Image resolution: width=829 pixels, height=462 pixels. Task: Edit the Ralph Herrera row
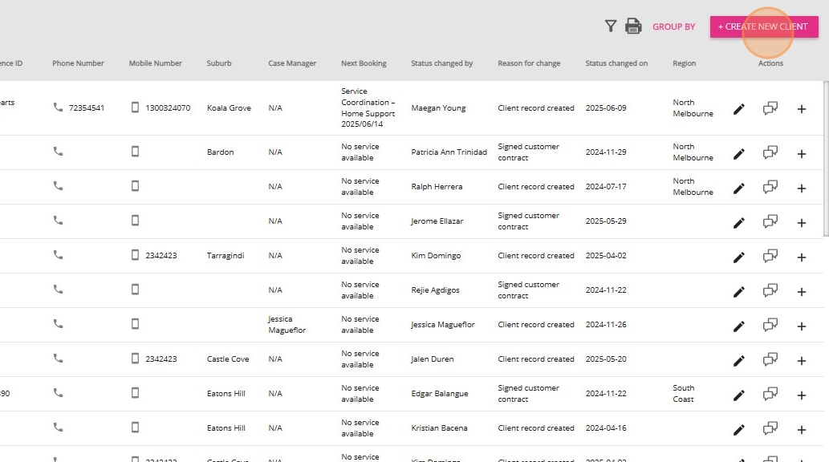point(739,188)
